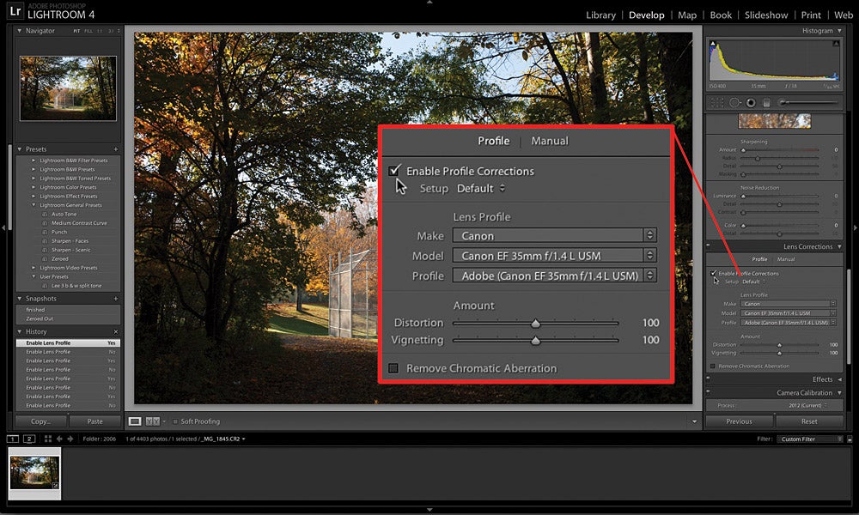The height and width of the screenshot is (515, 859).
Task: Click the Lr logo identity plate
Action: click(15, 10)
